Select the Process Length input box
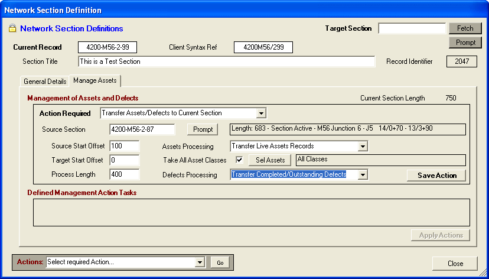The image size is (489, 279). 124,174
